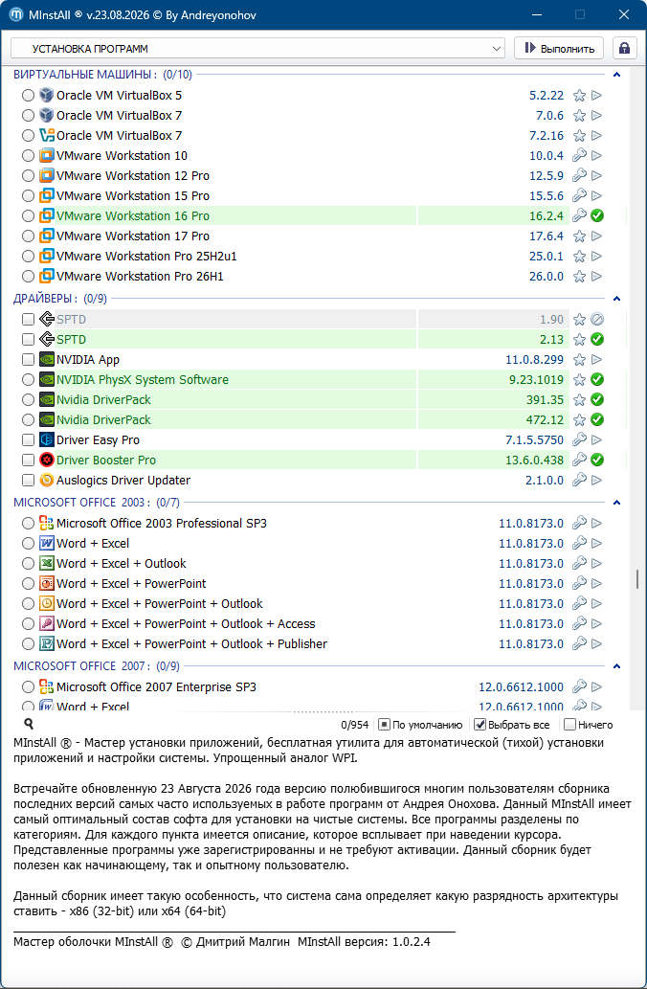Click star icon for Nvidia DriverPack 391.35
Viewport: 647px width, 989px height.
point(579,400)
